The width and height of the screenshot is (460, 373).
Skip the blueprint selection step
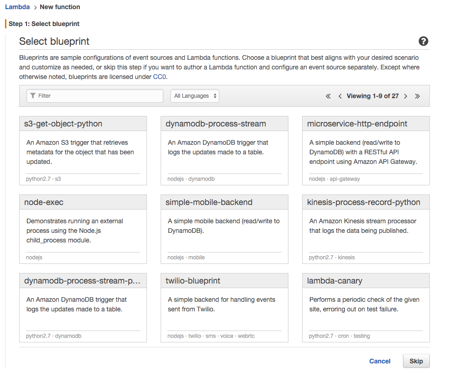[x=416, y=361]
